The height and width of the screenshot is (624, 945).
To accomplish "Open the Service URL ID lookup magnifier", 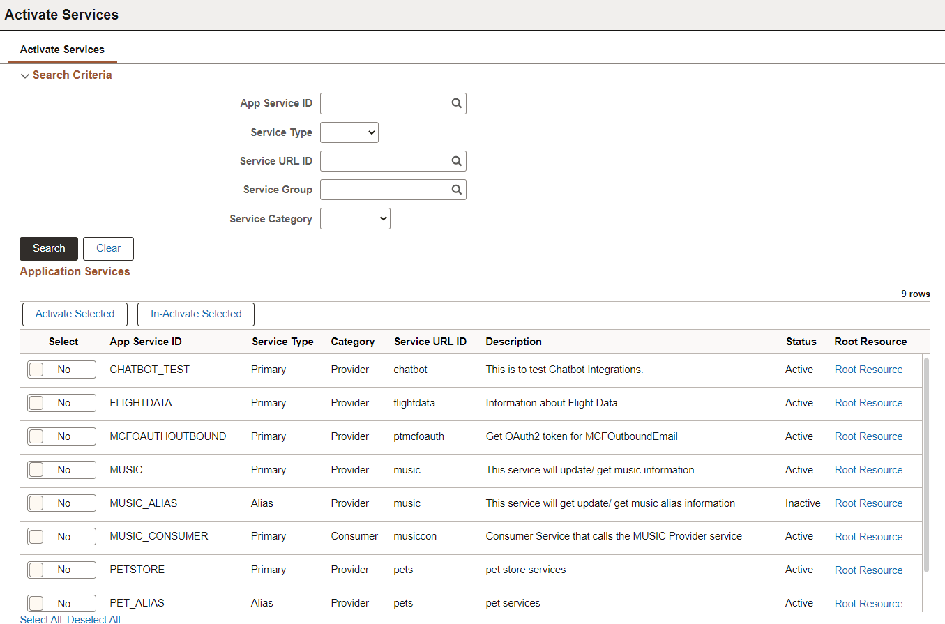I will click(x=457, y=160).
